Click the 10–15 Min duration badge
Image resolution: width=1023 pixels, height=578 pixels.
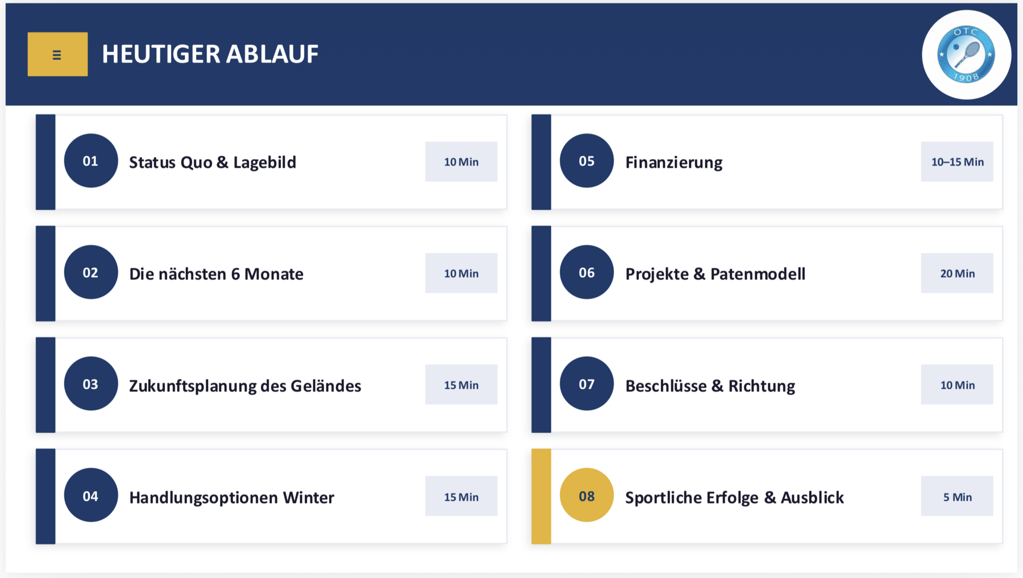[957, 162]
